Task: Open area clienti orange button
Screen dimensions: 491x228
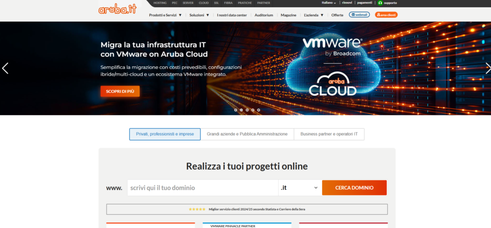Action: click(386, 15)
